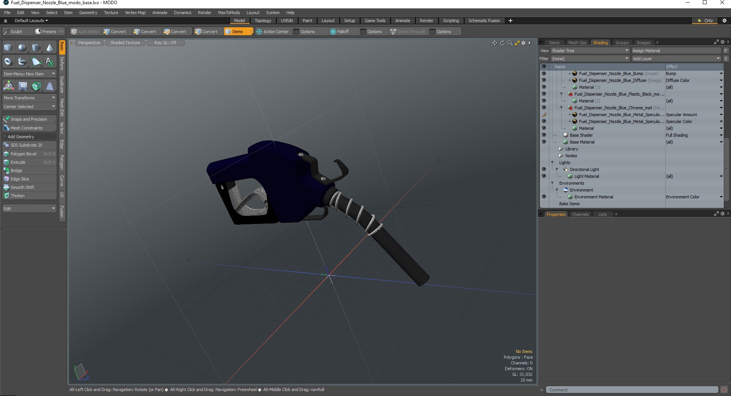Click the Polygon Bevel tool button
The image size is (731, 396).
29,154
